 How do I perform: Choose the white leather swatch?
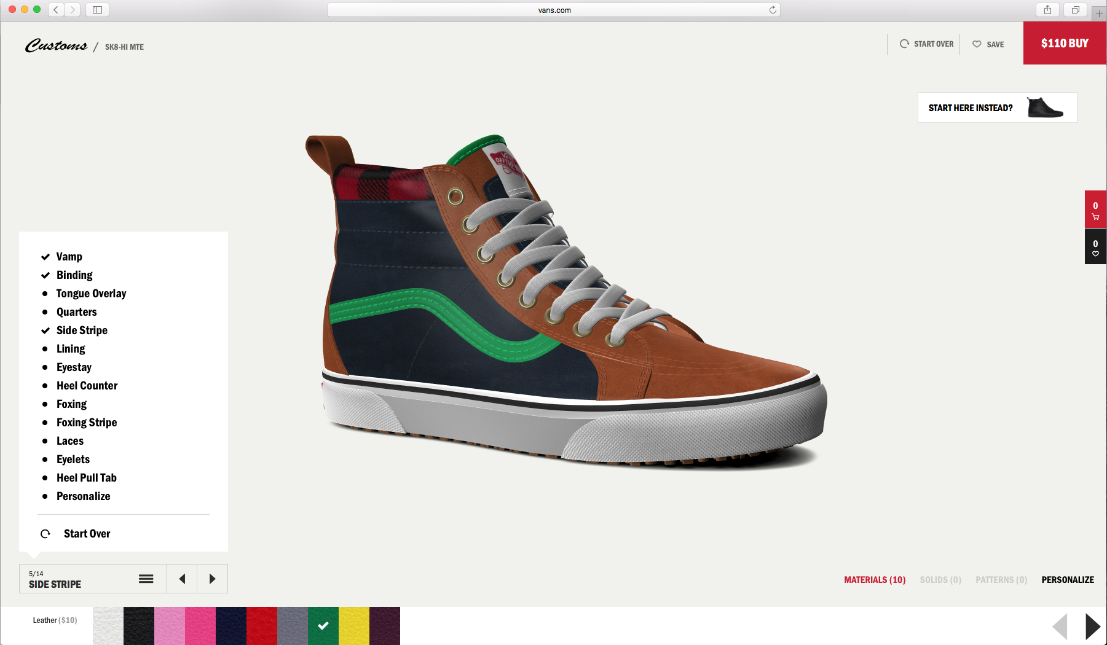(x=108, y=626)
